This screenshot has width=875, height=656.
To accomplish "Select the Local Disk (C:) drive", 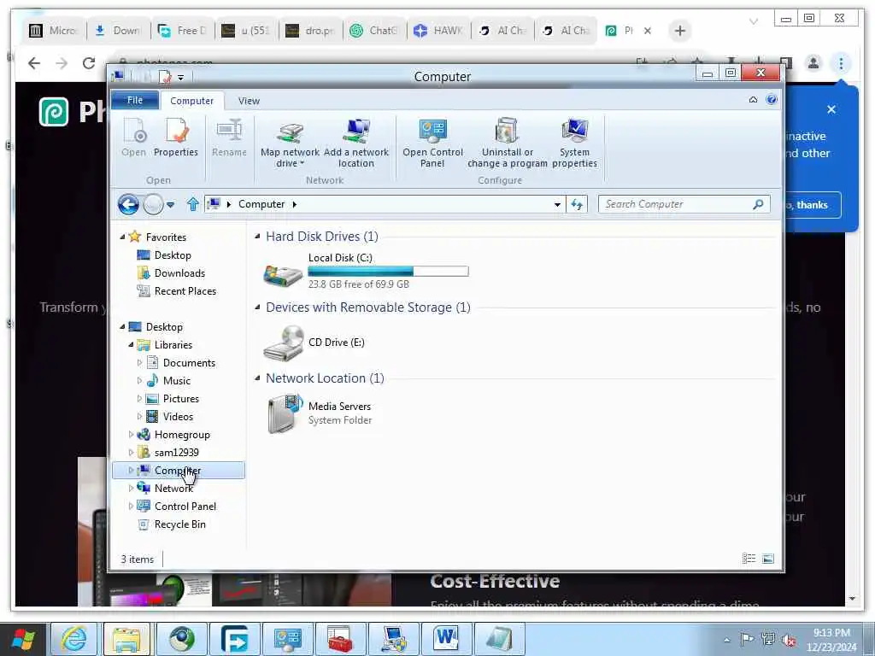I will (366, 273).
